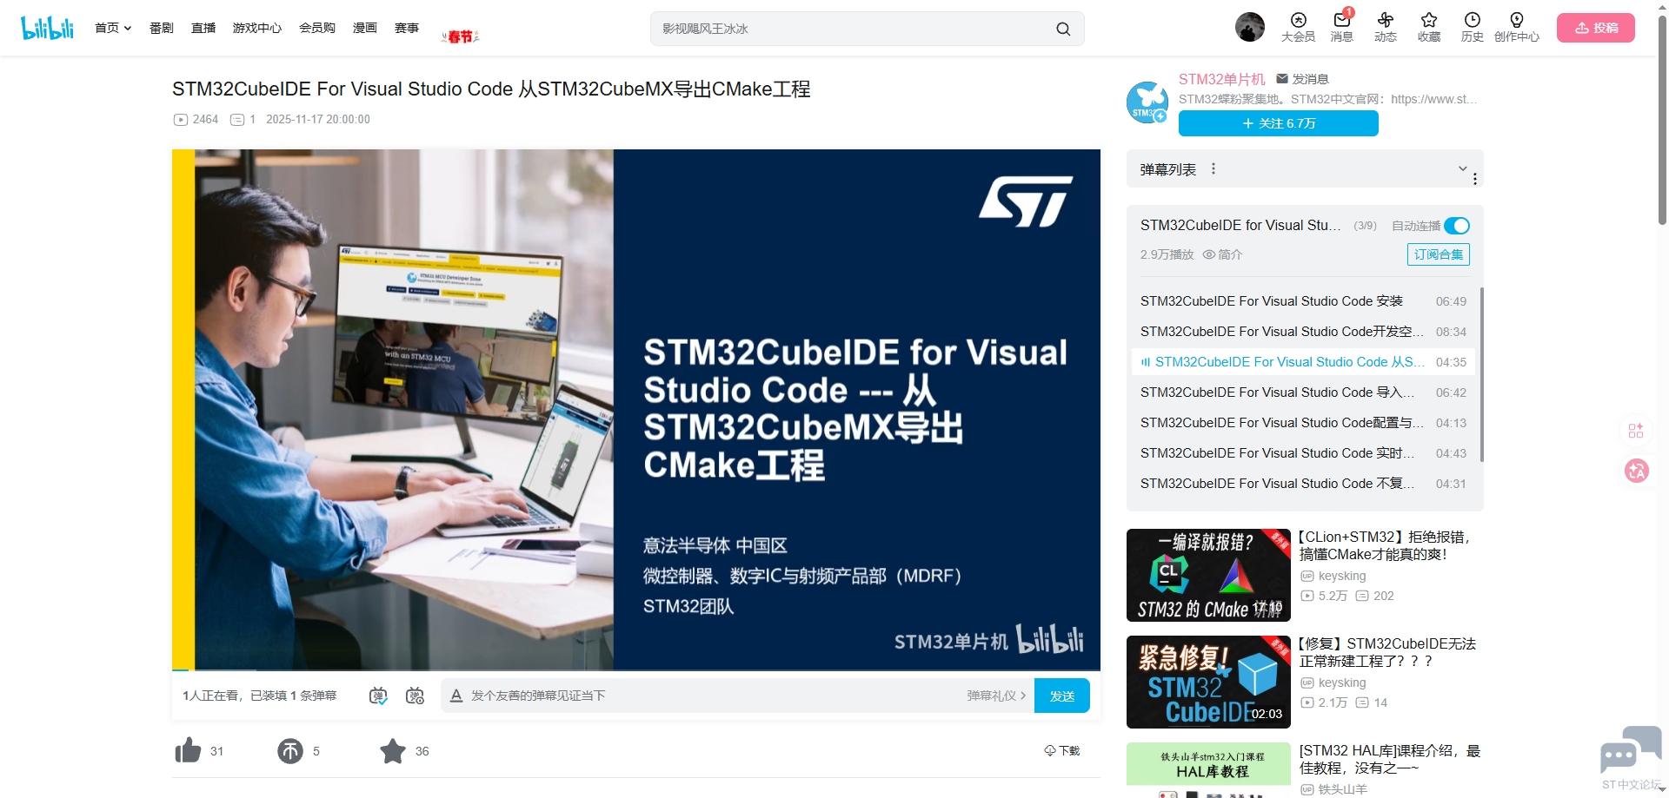Open the HAL库教程 video thumbnail
Image resolution: width=1669 pixels, height=798 pixels.
(x=1208, y=769)
